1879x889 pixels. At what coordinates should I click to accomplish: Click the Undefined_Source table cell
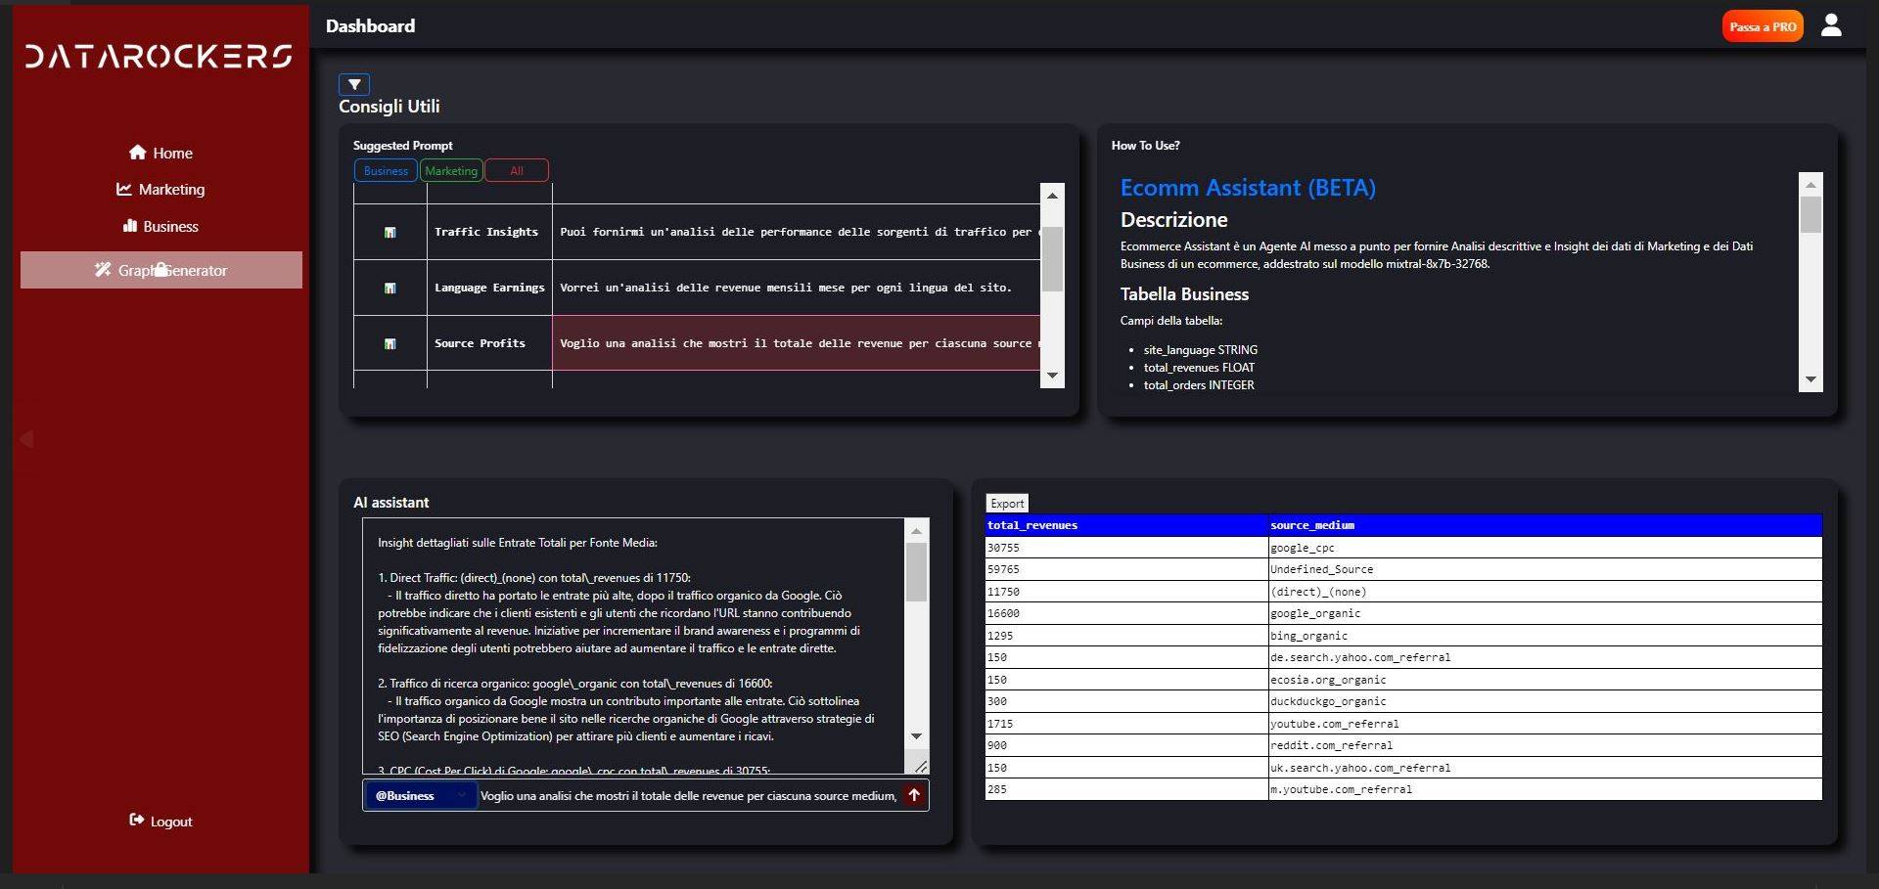1545,569
